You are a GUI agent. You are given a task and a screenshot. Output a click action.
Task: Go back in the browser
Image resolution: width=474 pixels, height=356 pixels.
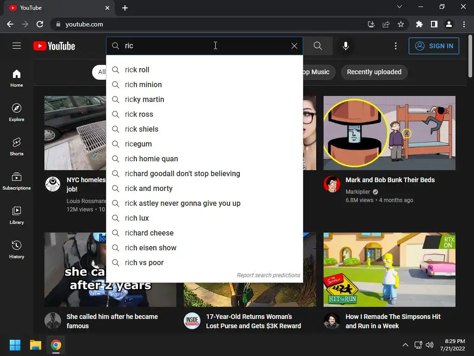(10, 24)
